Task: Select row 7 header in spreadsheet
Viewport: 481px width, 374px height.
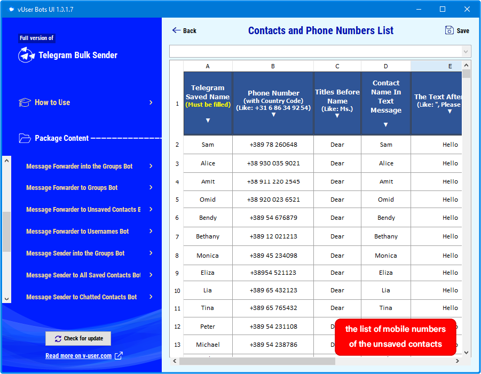Action: pyautogui.click(x=177, y=236)
